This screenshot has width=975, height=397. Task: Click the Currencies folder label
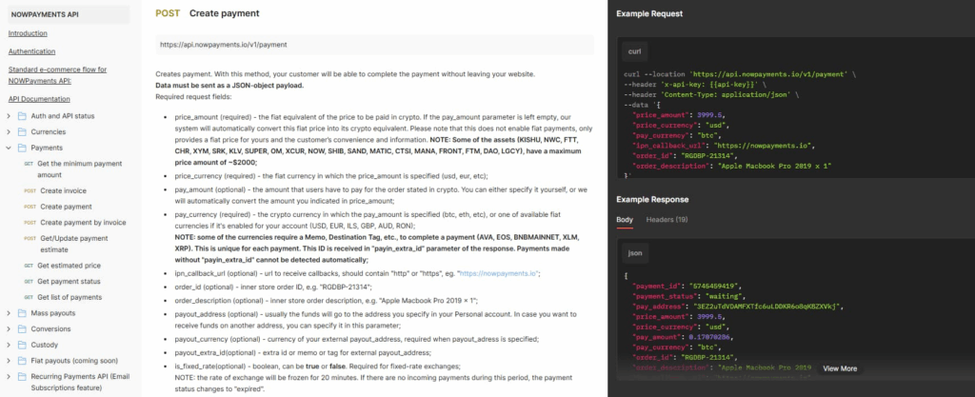point(48,131)
